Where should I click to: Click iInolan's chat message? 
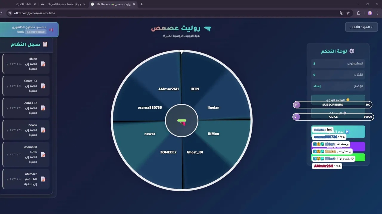pos(332,151)
